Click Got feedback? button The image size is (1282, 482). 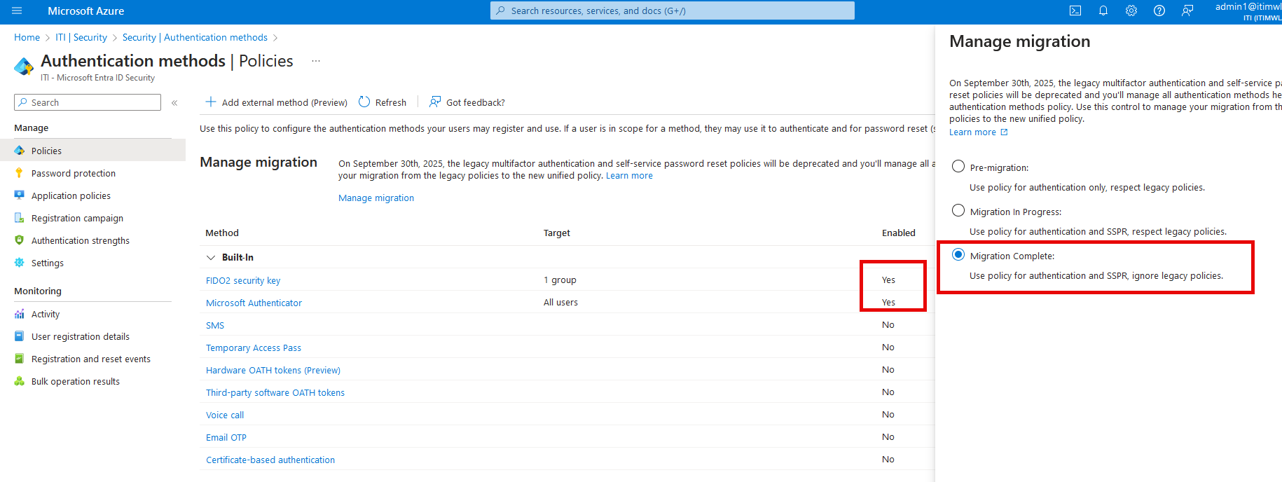click(467, 102)
